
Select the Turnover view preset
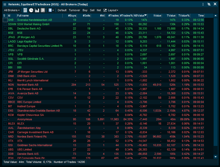[x=74, y=10]
